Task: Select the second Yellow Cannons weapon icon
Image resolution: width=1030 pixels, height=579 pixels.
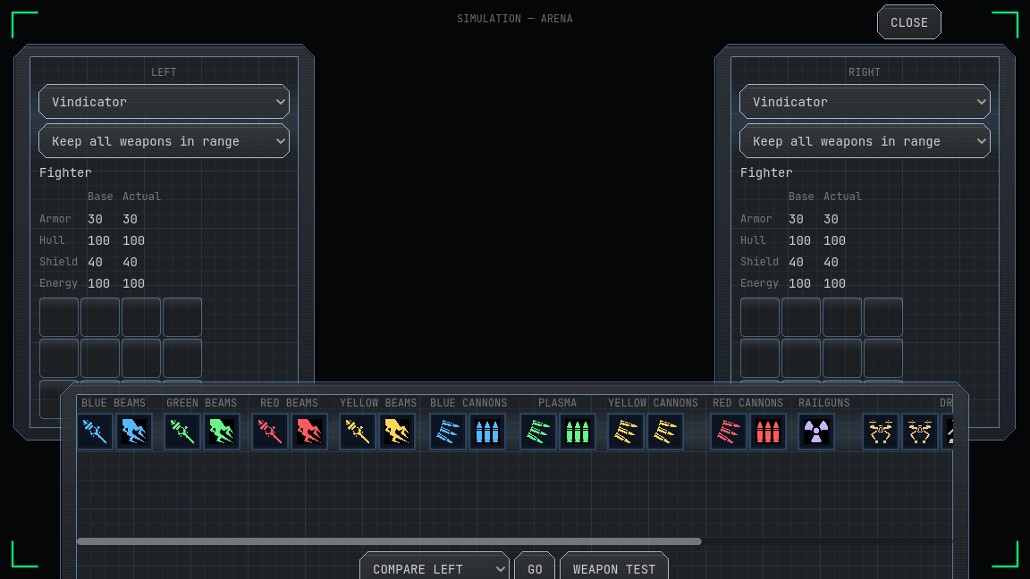Action: click(665, 432)
